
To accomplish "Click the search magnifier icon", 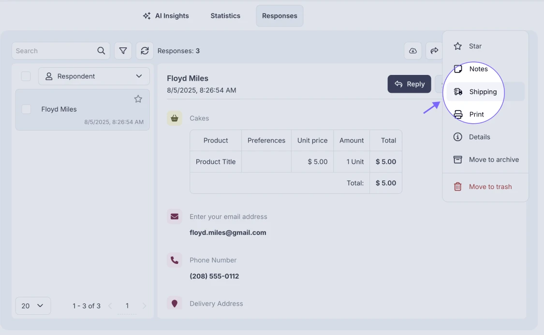I will pyautogui.click(x=101, y=50).
